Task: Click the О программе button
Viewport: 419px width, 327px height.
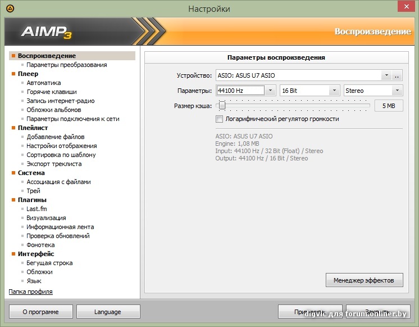Action: [x=41, y=312]
